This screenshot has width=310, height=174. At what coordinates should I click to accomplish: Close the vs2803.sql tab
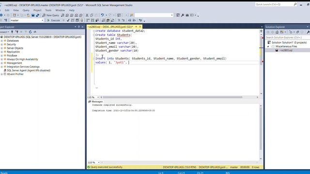click(x=140, y=27)
